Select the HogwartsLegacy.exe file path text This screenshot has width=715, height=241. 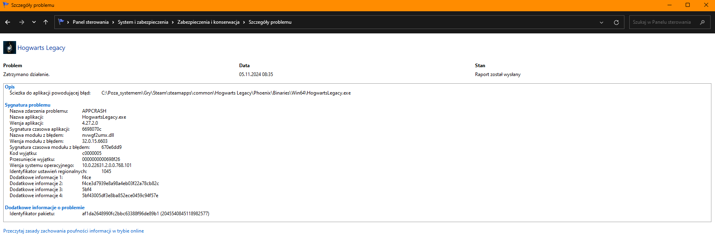226,93
